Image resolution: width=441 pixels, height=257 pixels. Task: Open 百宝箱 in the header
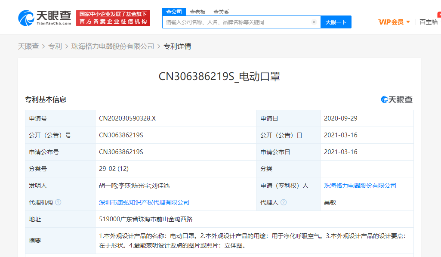pos(429,22)
